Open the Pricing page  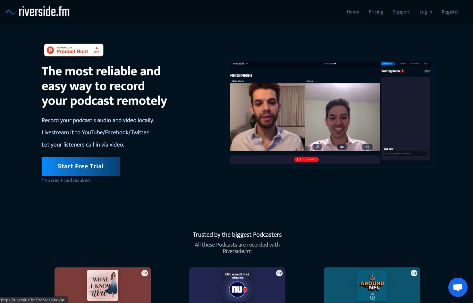click(x=376, y=12)
